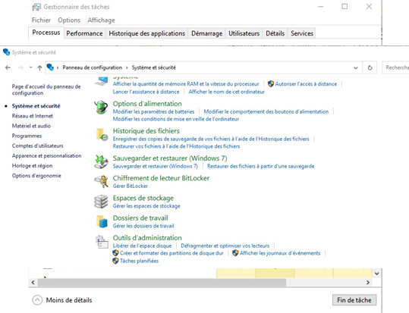Open Historique des fichiers heading link
The width and height of the screenshot is (409, 313).
146,131
